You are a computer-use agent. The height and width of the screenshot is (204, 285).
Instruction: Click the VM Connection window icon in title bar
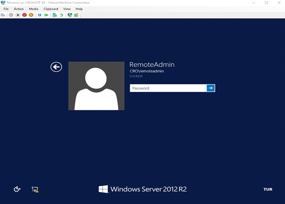point(3,3)
